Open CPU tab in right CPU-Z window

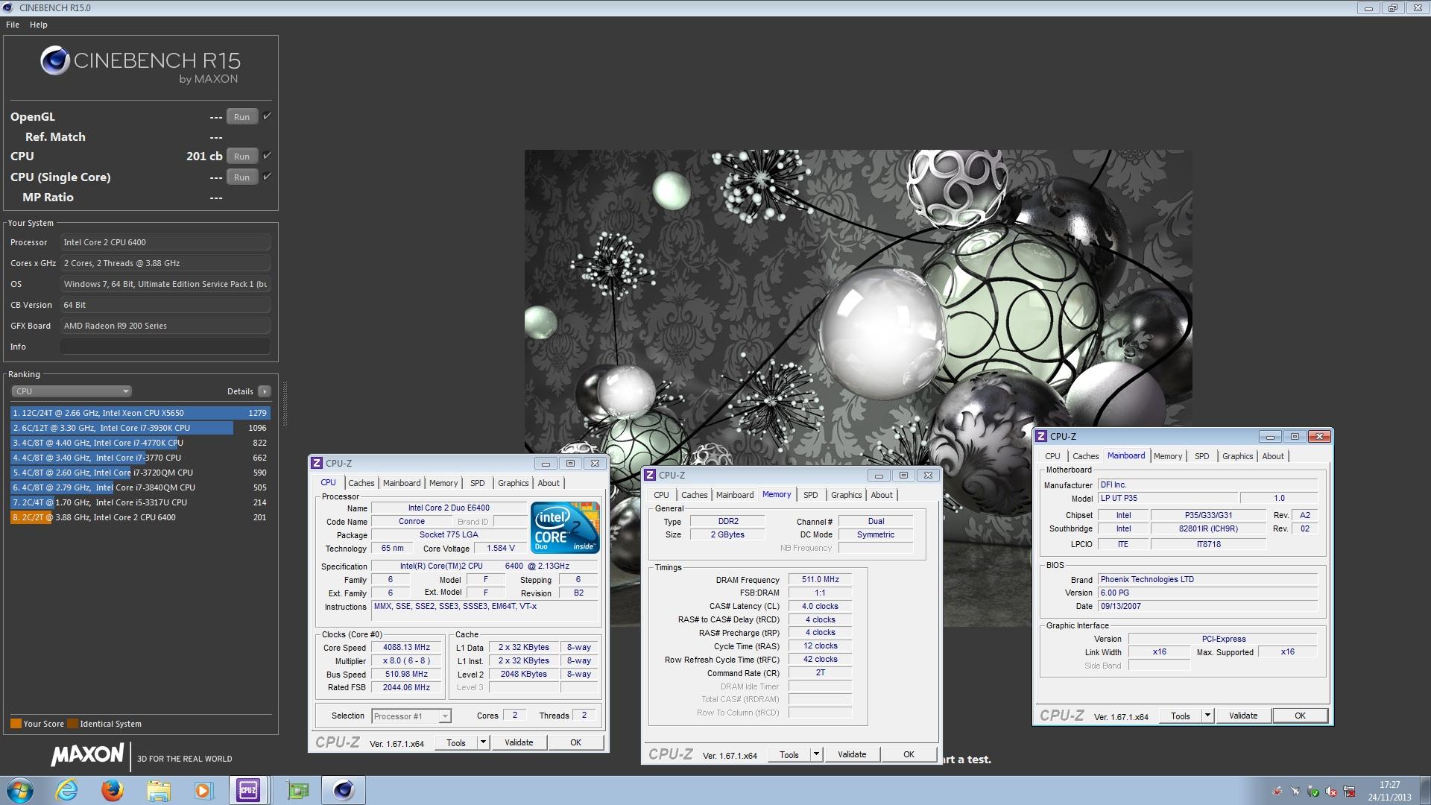click(1052, 456)
